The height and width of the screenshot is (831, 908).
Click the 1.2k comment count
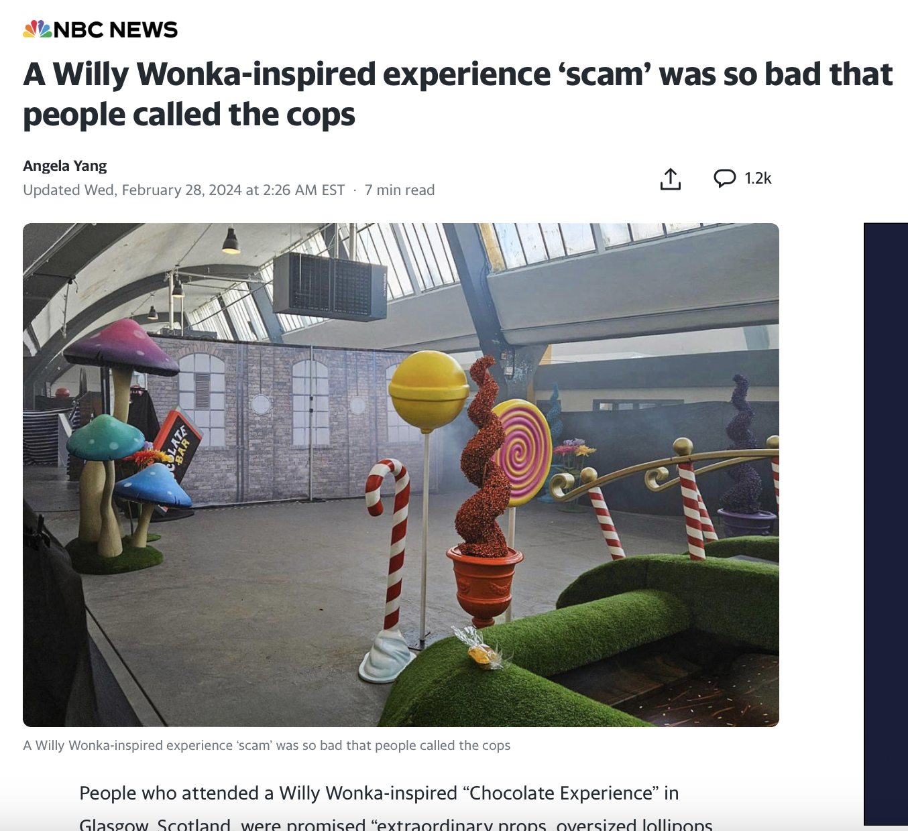point(758,178)
